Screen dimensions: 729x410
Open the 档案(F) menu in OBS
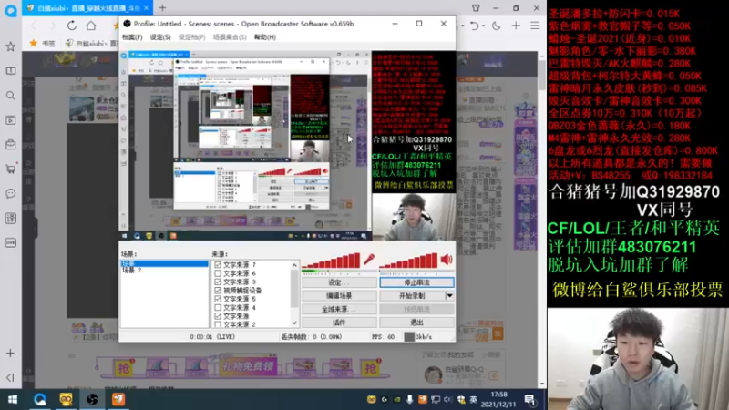point(132,37)
